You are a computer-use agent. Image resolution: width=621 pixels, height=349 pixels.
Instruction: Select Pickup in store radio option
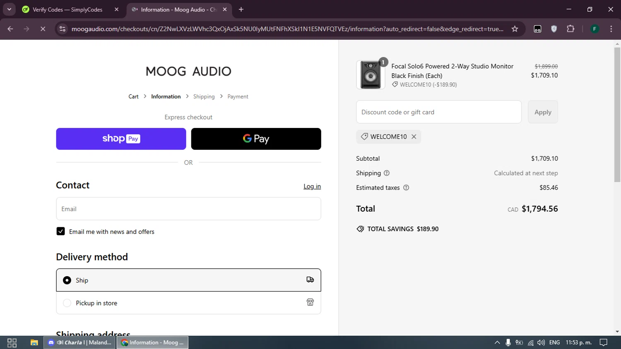point(67,303)
